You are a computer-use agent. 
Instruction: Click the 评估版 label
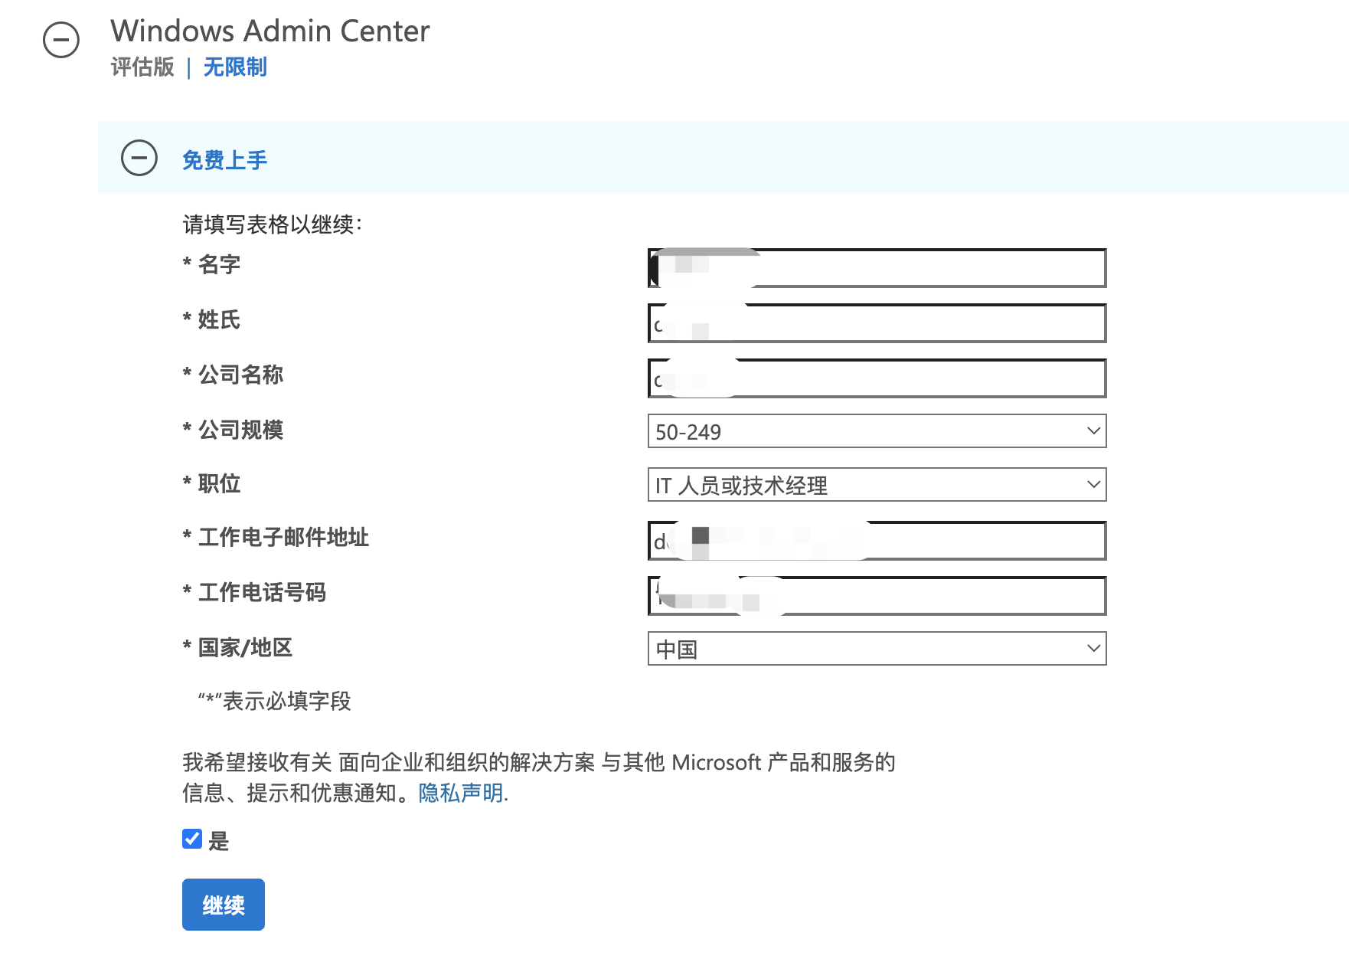142,67
